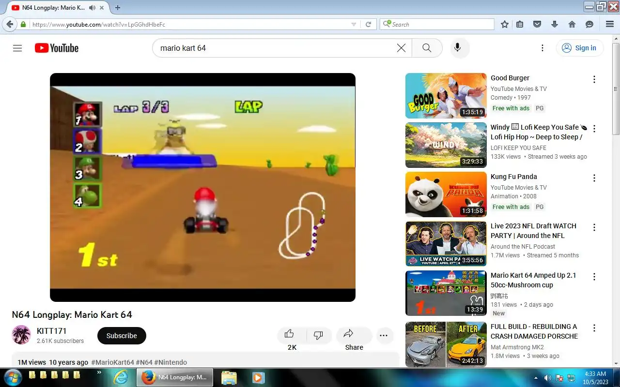Open Firefox hamburger menu
Viewport: 620px width, 387px height.
(x=610, y=24)
